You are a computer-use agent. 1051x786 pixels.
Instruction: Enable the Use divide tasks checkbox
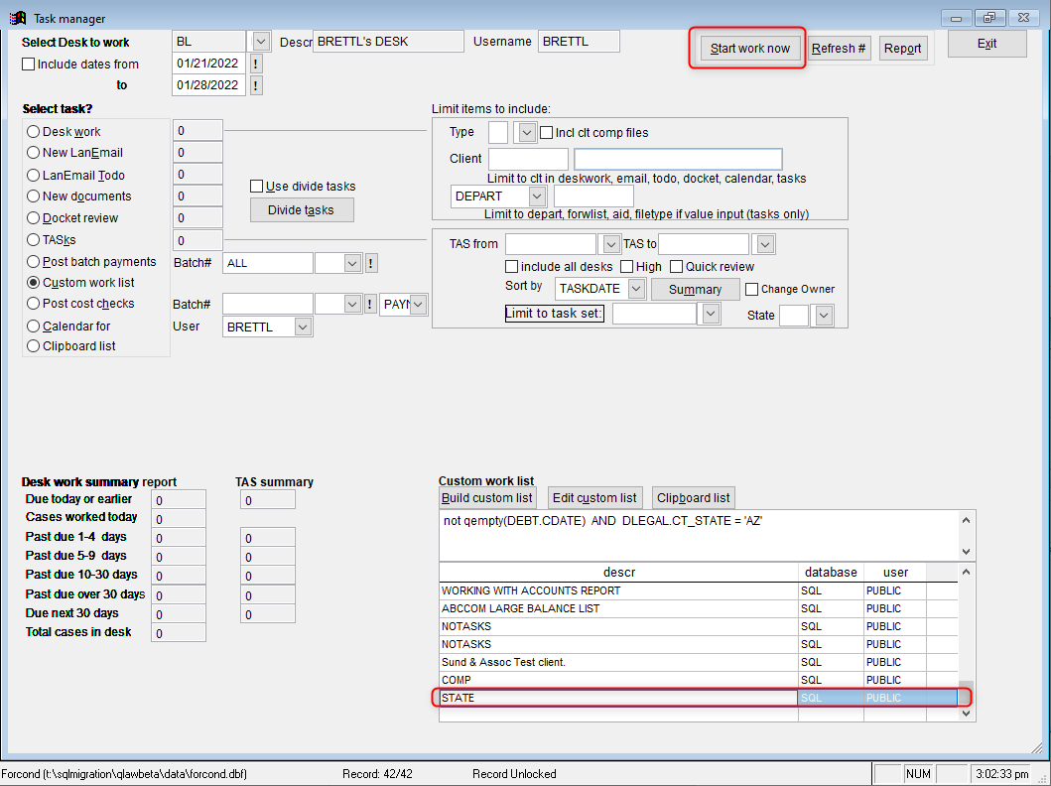256,187
